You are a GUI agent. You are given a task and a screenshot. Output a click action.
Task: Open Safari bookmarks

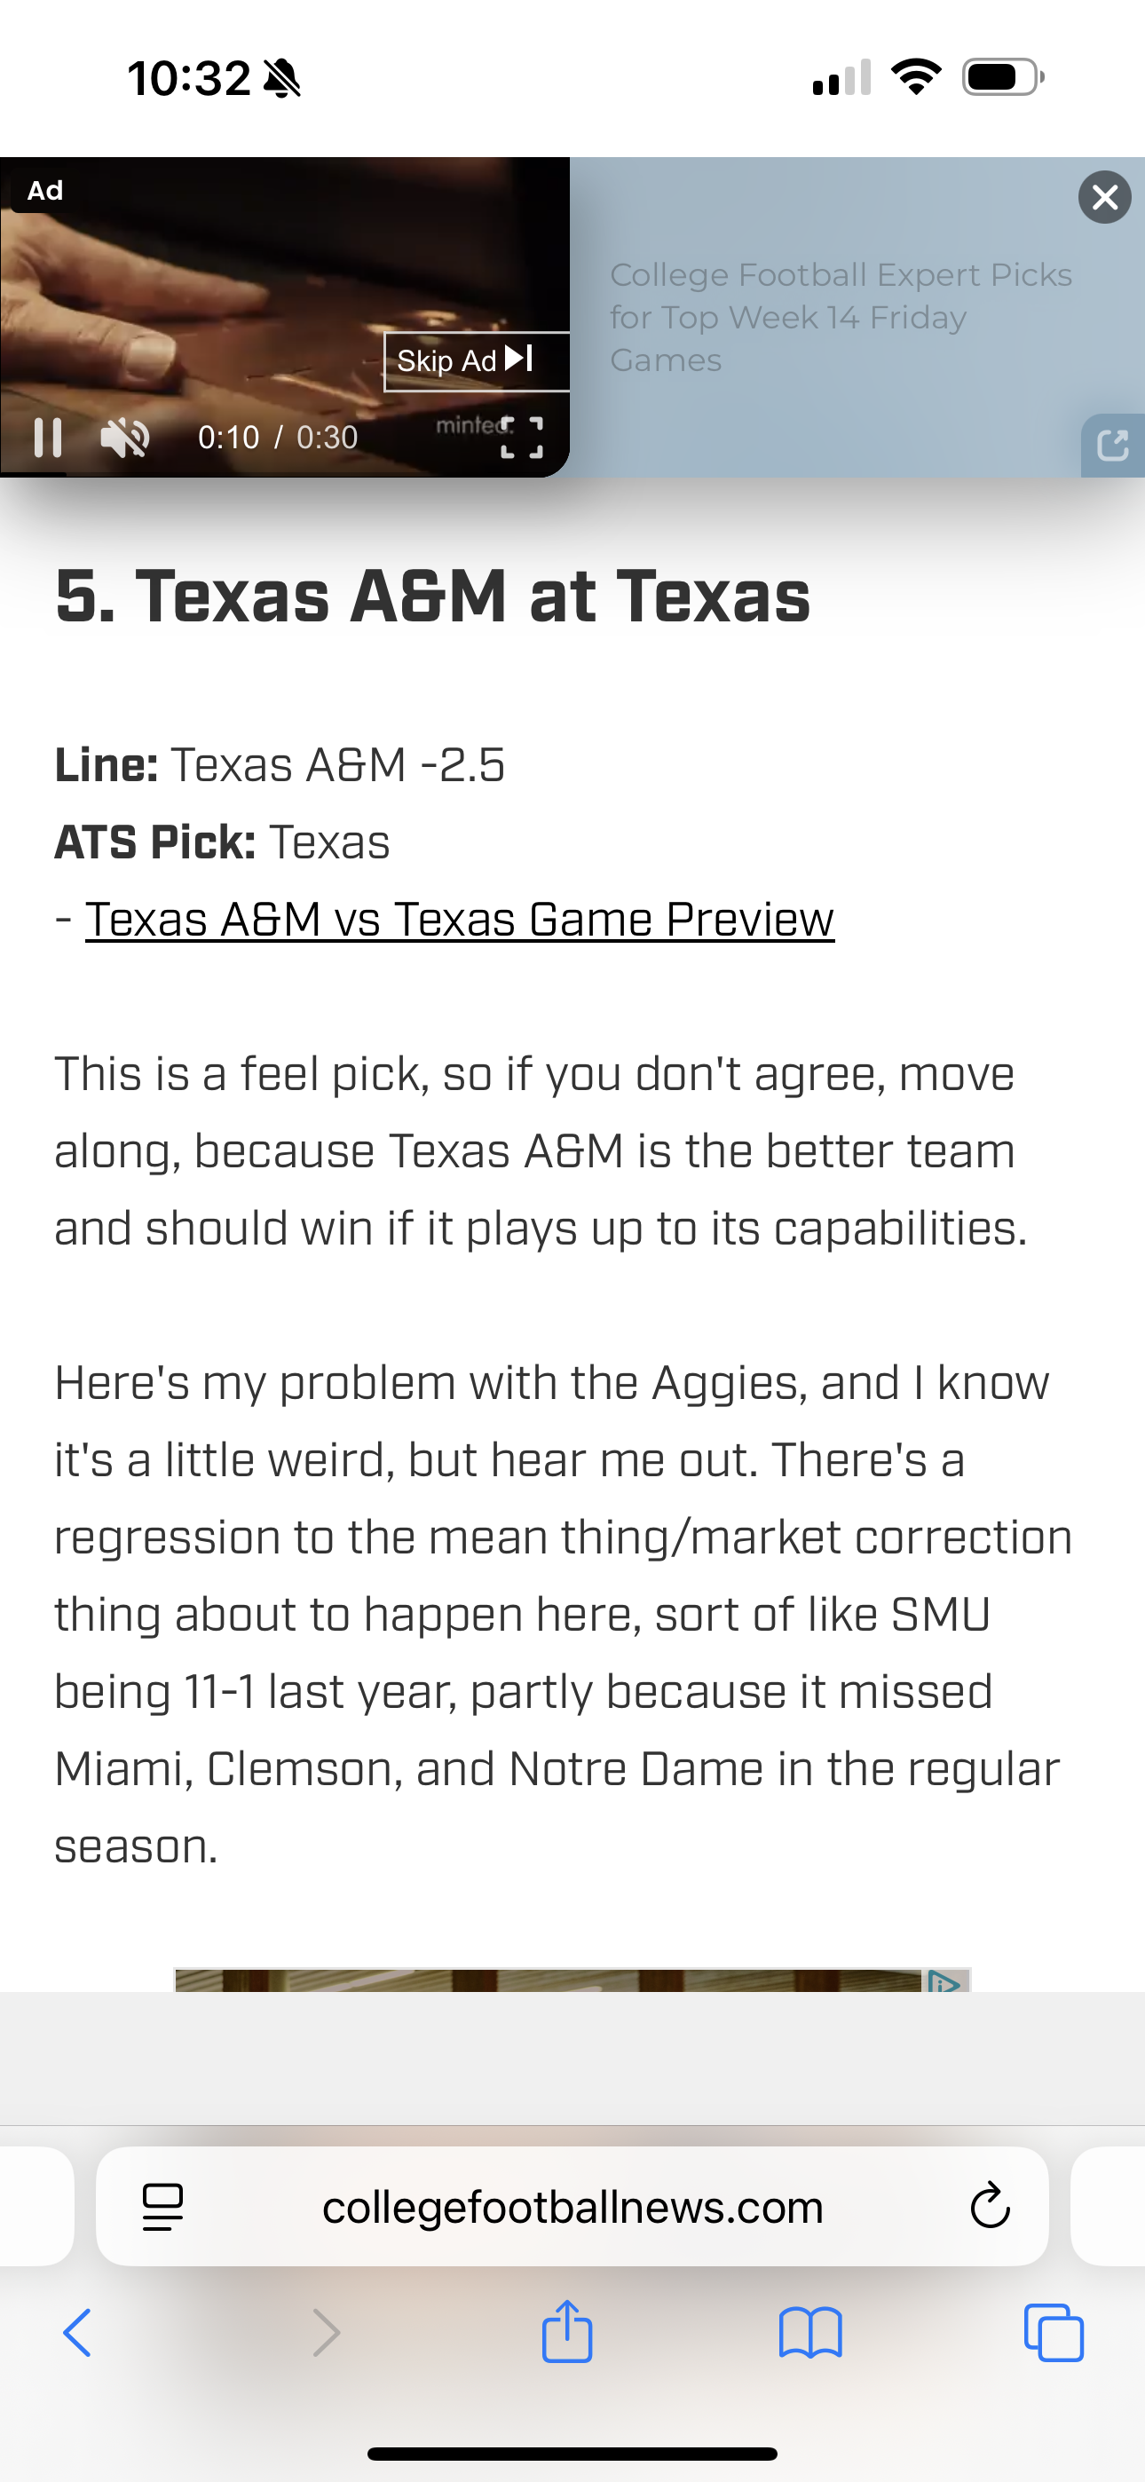point(810,2333)
